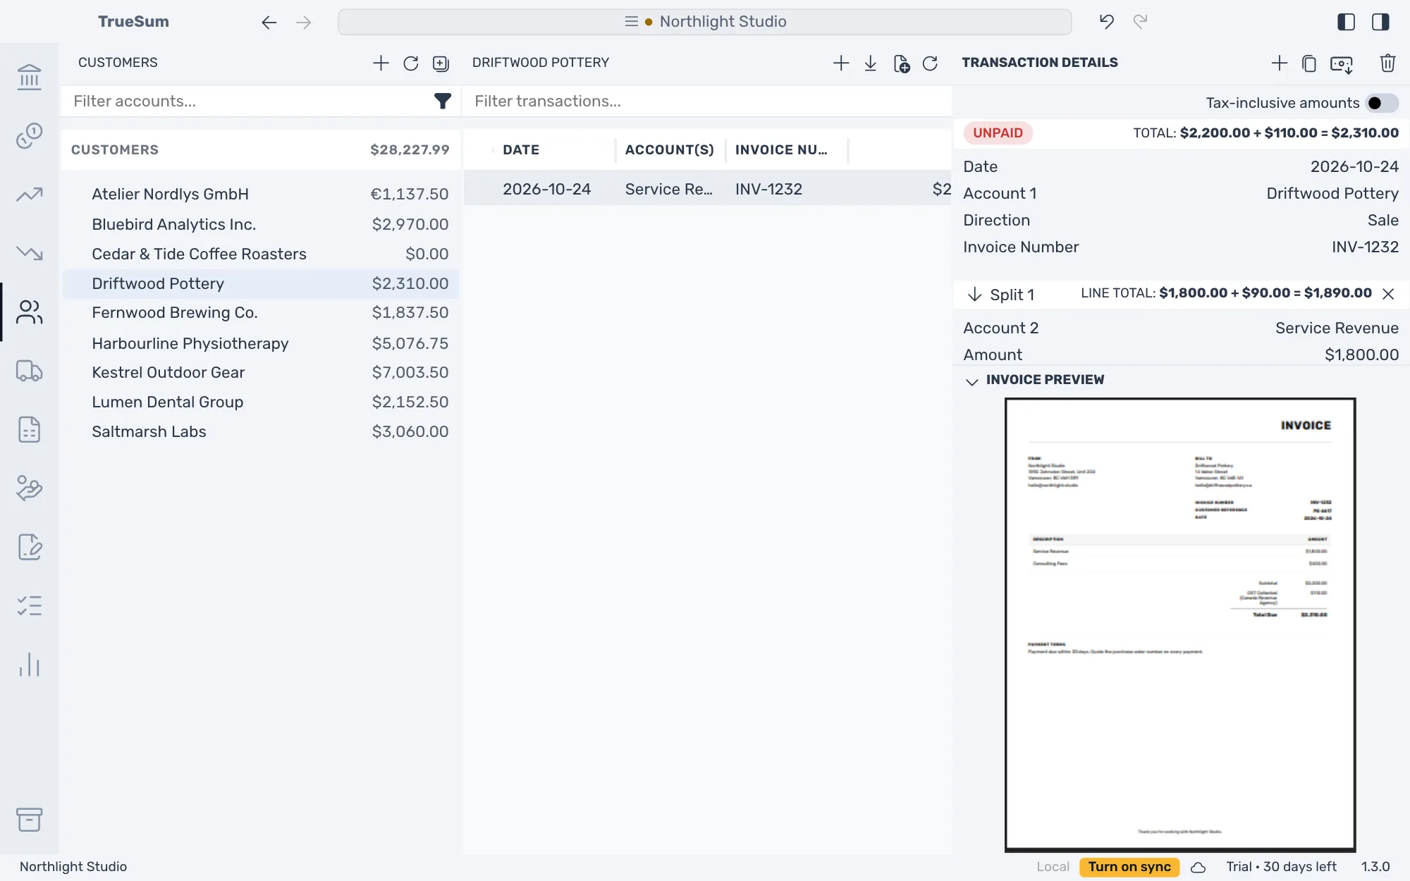The height and width of the screenshot is (881, 1410).
Task: Select Kestrel Outdoor Gear customer
Action: 260,372
